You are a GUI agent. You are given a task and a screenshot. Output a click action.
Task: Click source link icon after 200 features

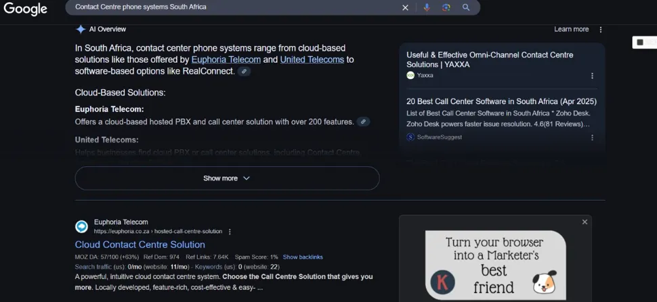click(363, 122)
